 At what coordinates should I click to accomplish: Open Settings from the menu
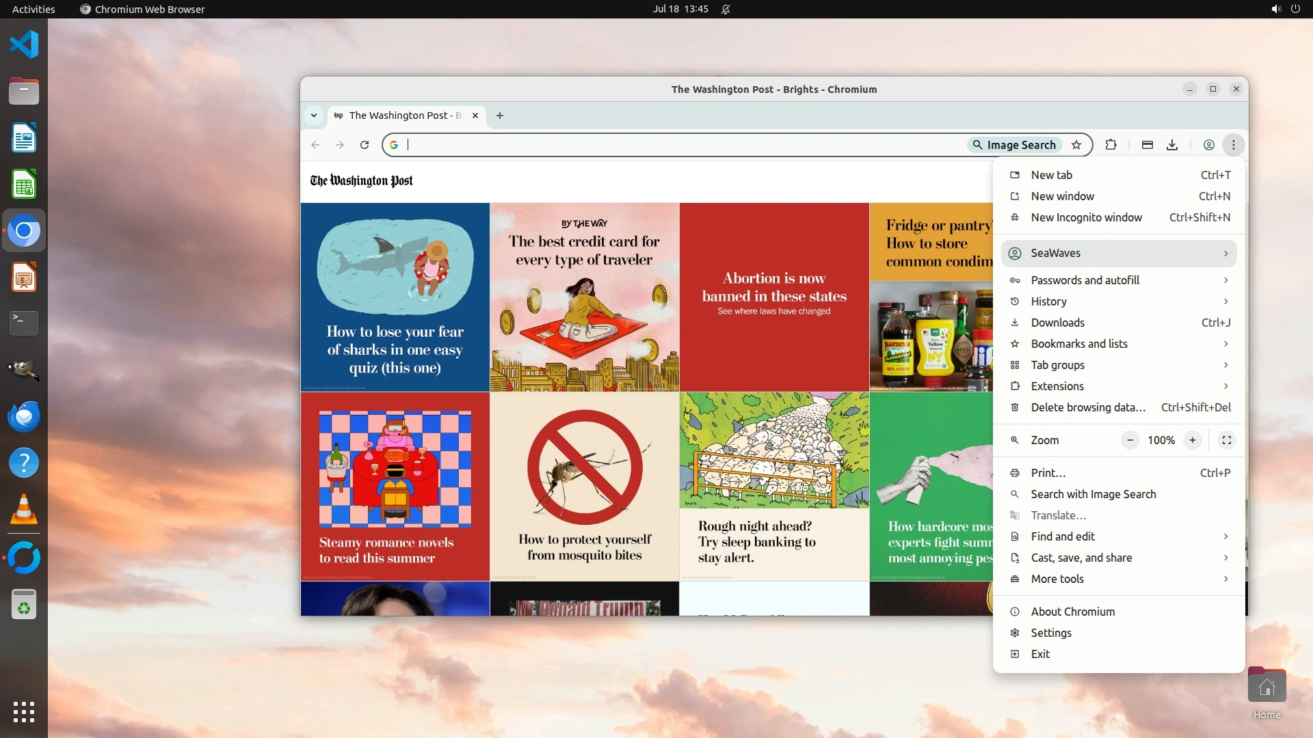coord(1051,633)
